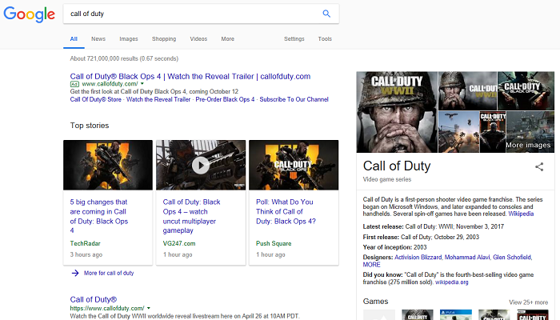Click the Latest release info line
This screenshot has width=560, height=320.
(x=434, y=226)
